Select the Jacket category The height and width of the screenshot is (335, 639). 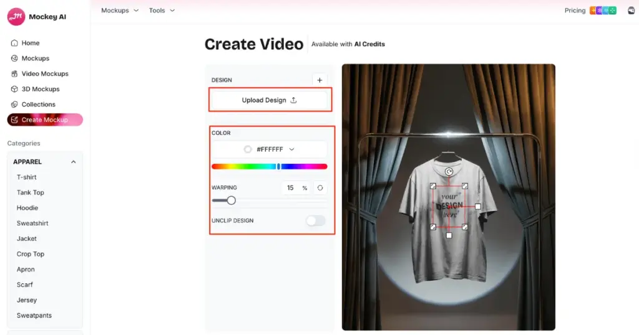pyautogui.click(x=26, y=238)
